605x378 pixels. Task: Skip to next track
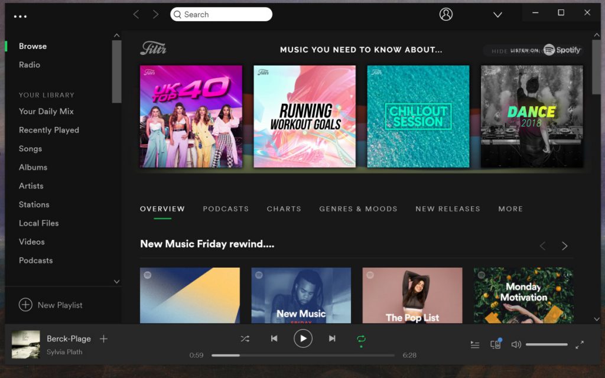point(332,338)
